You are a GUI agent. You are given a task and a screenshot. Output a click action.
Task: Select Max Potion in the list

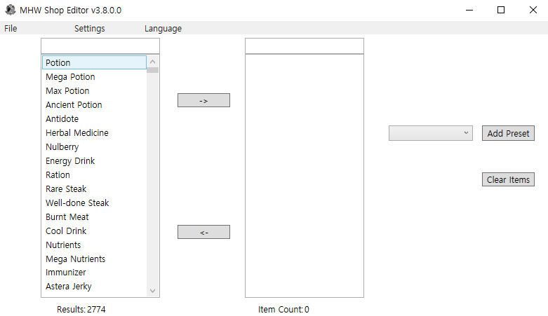point(94,91)
